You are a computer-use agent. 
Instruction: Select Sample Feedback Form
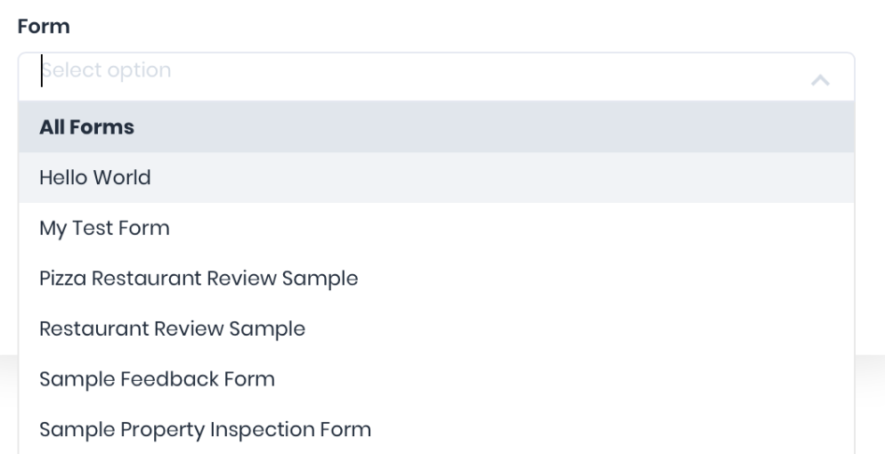tap(157, 379)
